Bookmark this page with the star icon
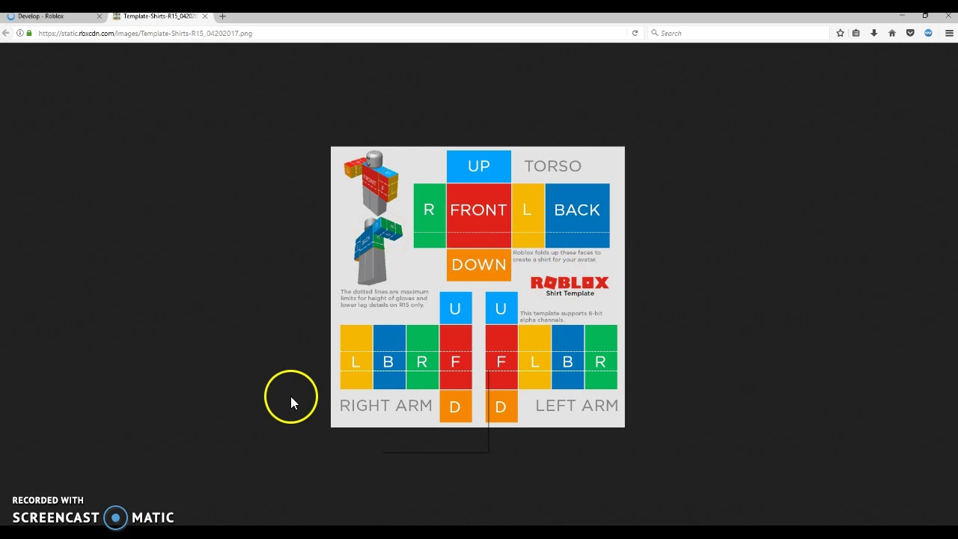The width and height of the screenshot is (958, 539). pos(840,33)
